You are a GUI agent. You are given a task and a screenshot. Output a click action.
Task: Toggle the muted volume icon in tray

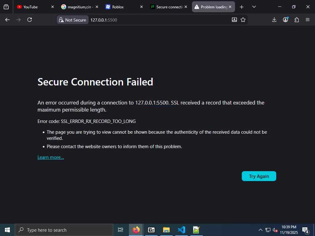pos(275,230)
